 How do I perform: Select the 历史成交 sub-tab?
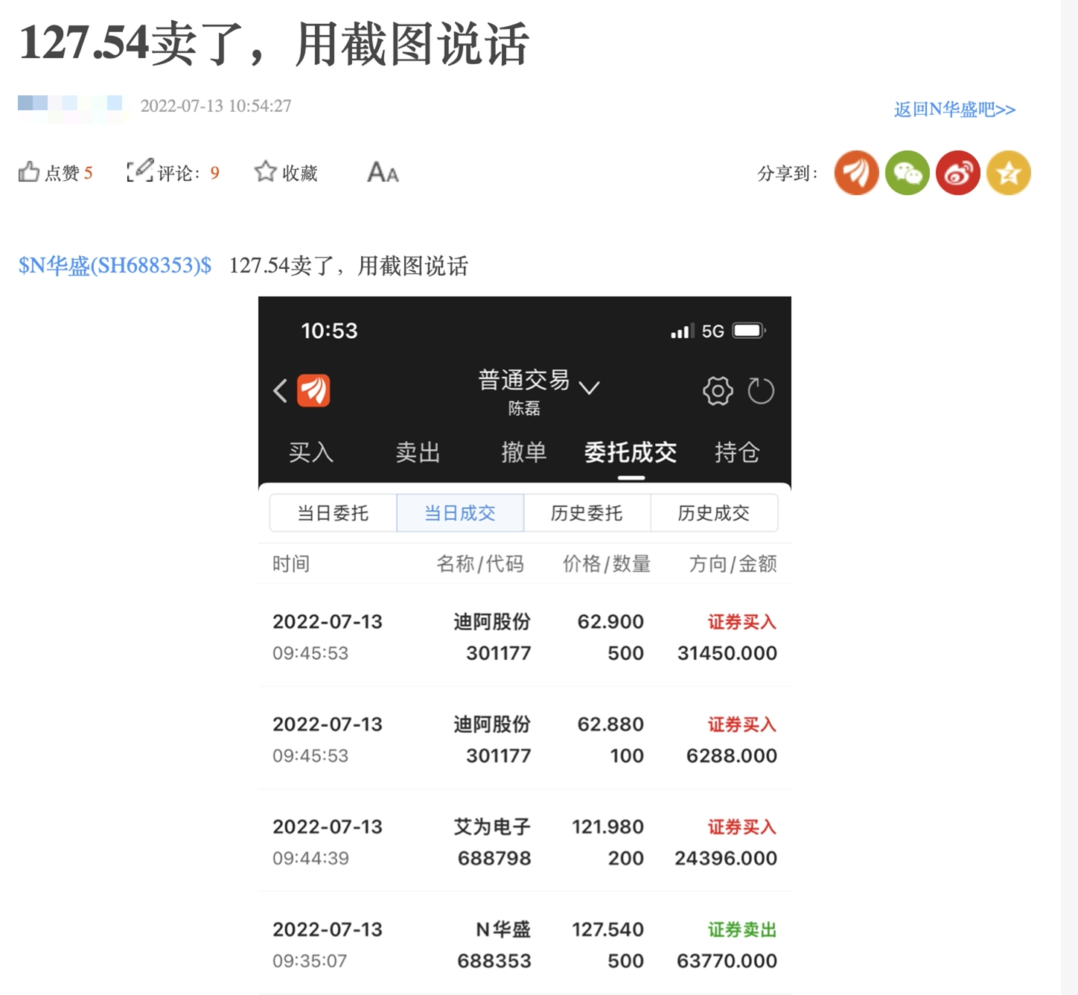(714, 513)
